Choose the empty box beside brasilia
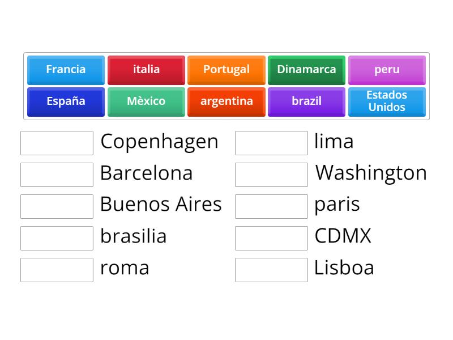The image size is (453, 340). coord(57,238)
